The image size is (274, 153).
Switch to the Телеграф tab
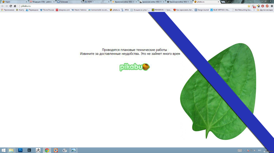pyautogui.click(x=68, y=2)
